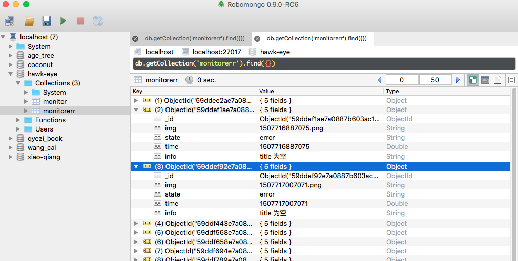The image size is (518, 261).
Task: Click the Value column header
Action: 320,92
